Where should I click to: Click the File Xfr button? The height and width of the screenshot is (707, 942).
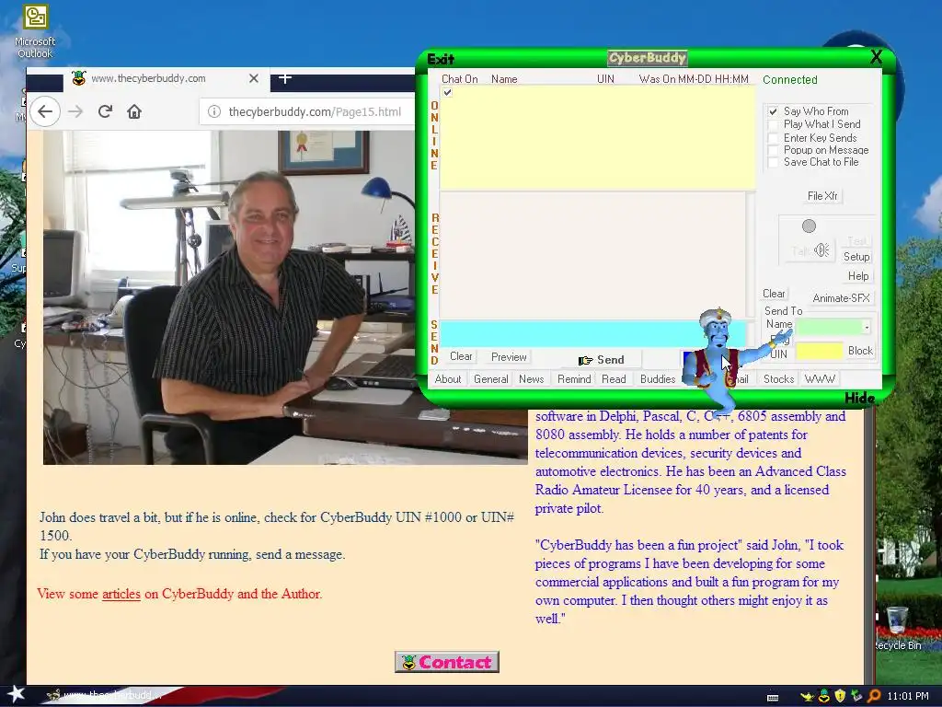822,196
